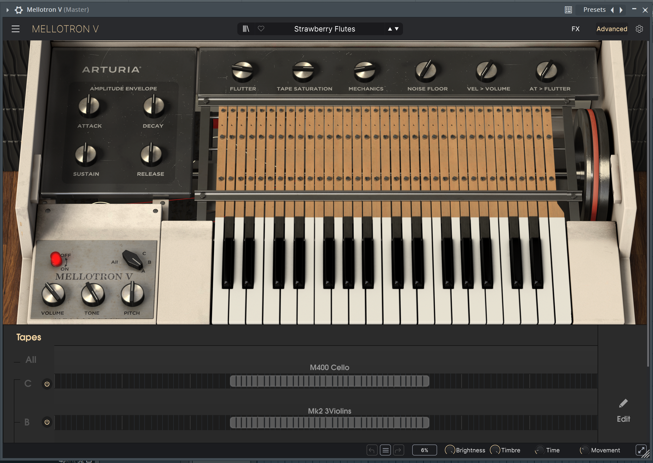Click the vertical scrollbar on right edge
The image size is (653, 463).
point(648,204)
